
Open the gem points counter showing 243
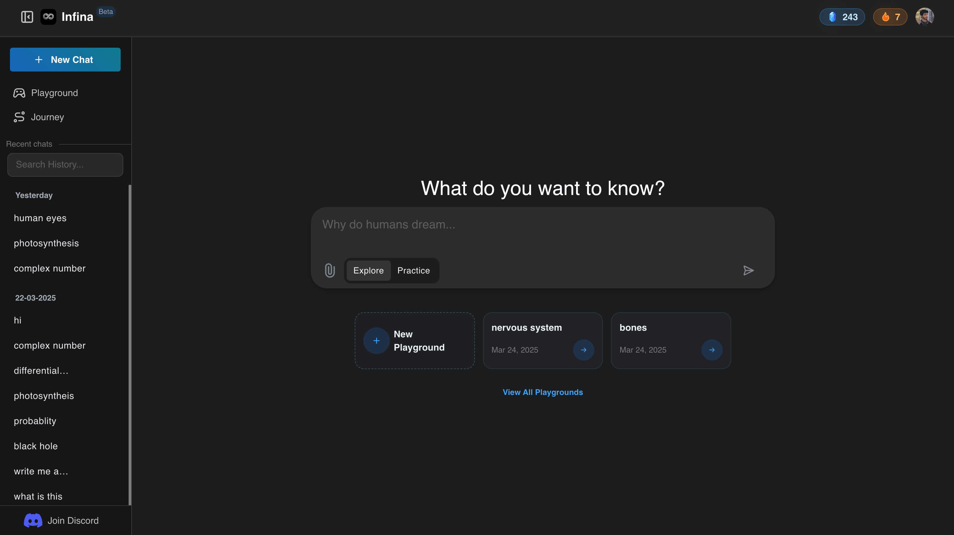pos(842,17)
